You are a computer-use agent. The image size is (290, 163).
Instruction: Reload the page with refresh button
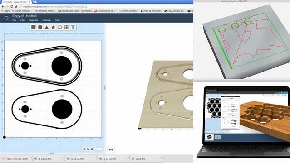pyautogui.click(x=12, y=6)
